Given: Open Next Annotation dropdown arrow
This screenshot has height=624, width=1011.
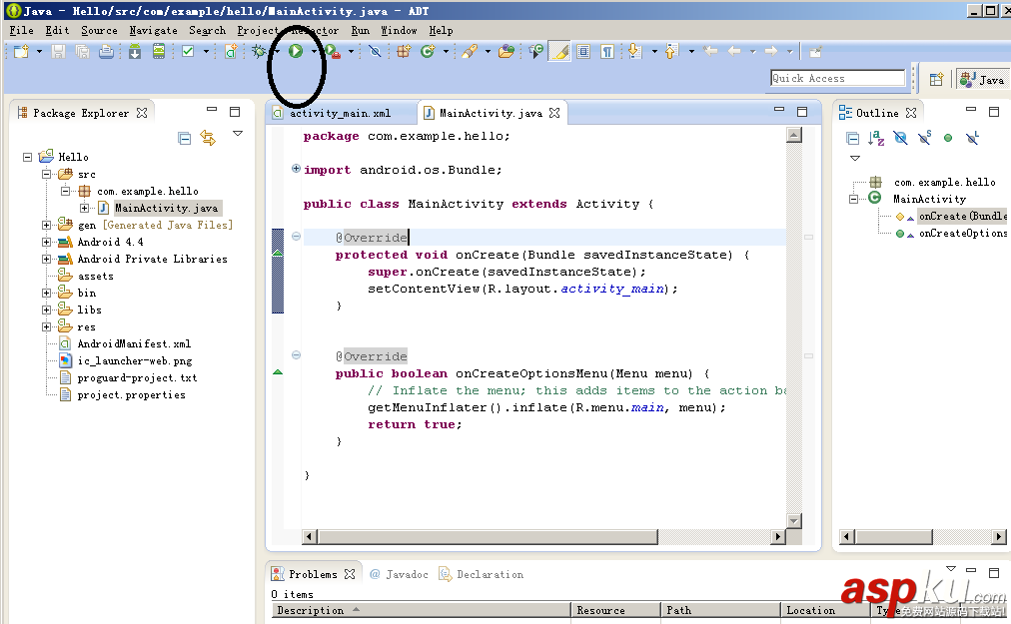Looking at the screenshot, I should (653, 52).
